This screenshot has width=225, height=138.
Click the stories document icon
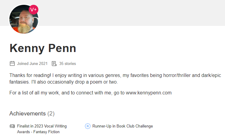coord(54,63)
